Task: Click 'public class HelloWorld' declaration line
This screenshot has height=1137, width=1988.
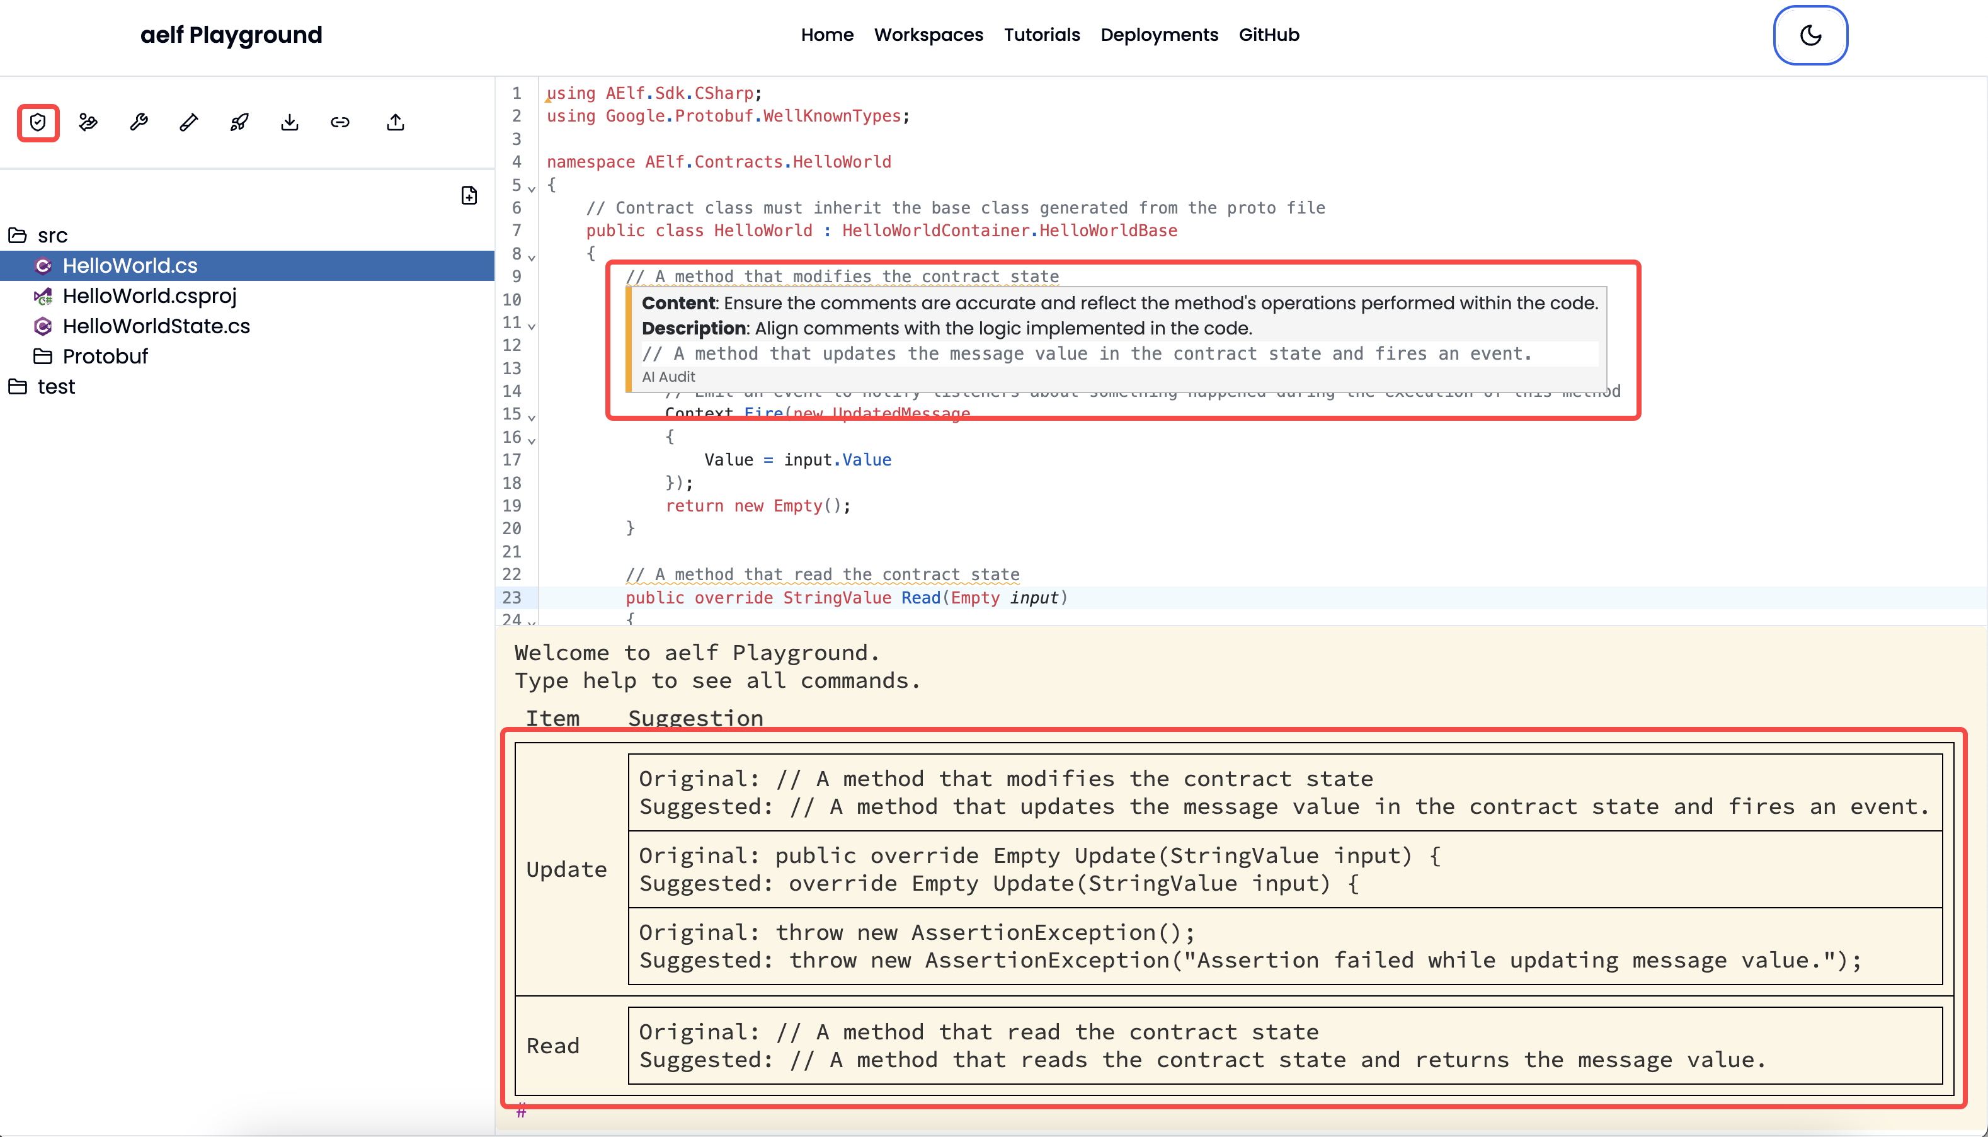Action: tap(881, 231)
